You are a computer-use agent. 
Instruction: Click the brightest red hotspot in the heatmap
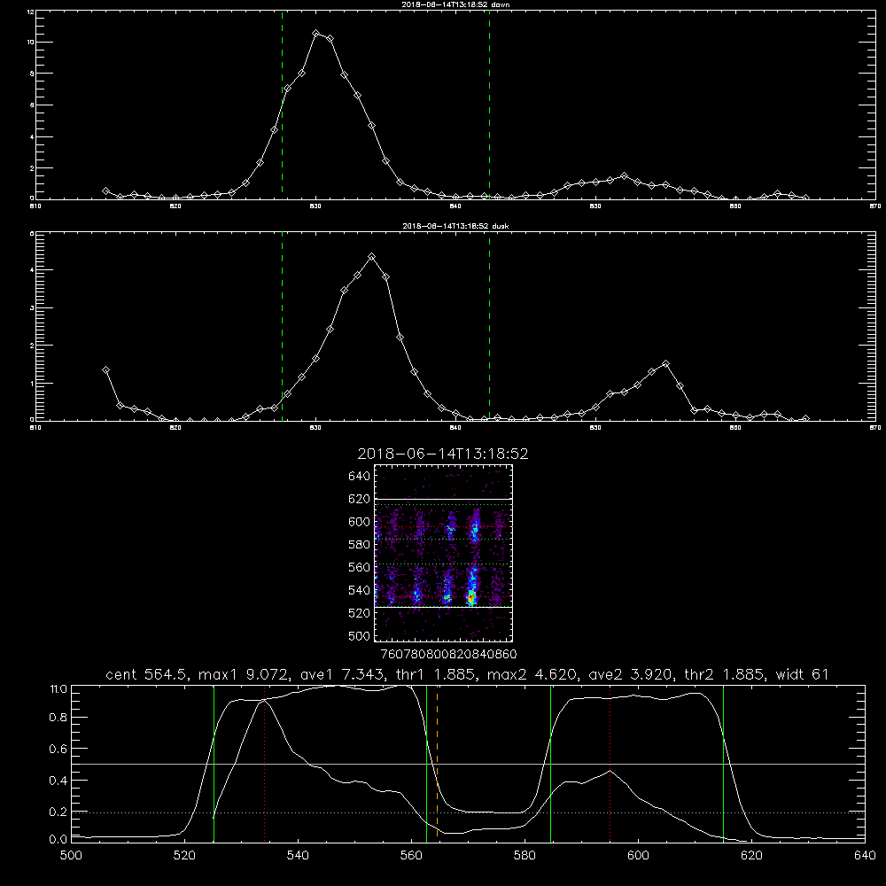pyautogui.click(x=470, y=596)
